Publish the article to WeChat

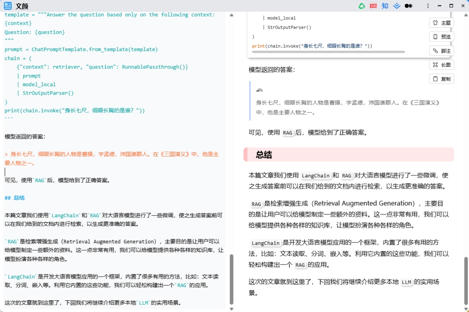(x=363, y=6)
